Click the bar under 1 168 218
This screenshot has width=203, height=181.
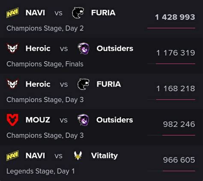[176, 99]
